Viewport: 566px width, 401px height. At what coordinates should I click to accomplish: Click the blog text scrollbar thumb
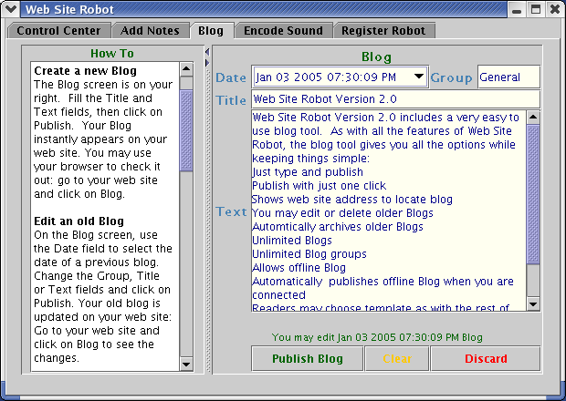point(533,194)
